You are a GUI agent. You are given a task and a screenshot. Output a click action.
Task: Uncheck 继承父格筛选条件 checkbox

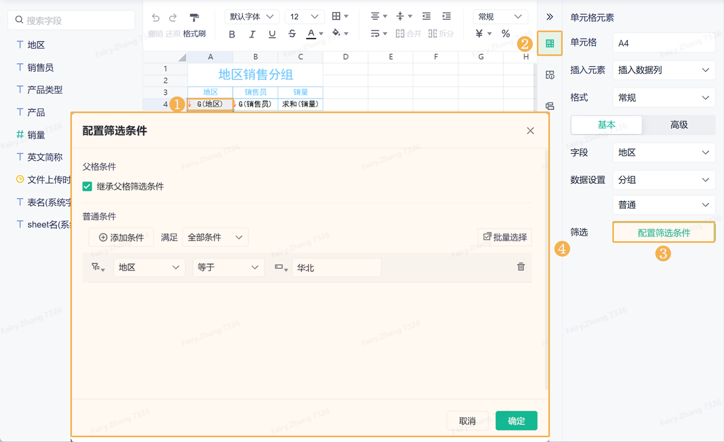point(87,186)
